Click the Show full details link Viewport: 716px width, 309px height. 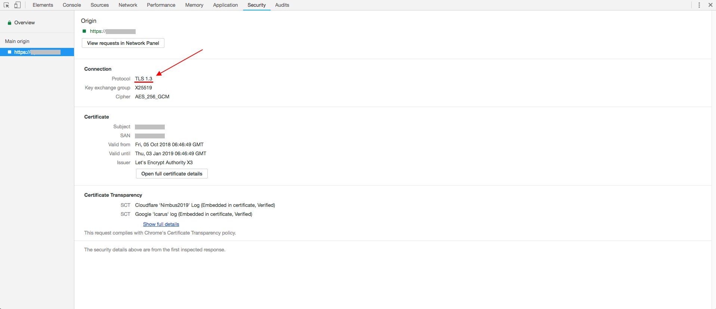click(x=161, y=224)
